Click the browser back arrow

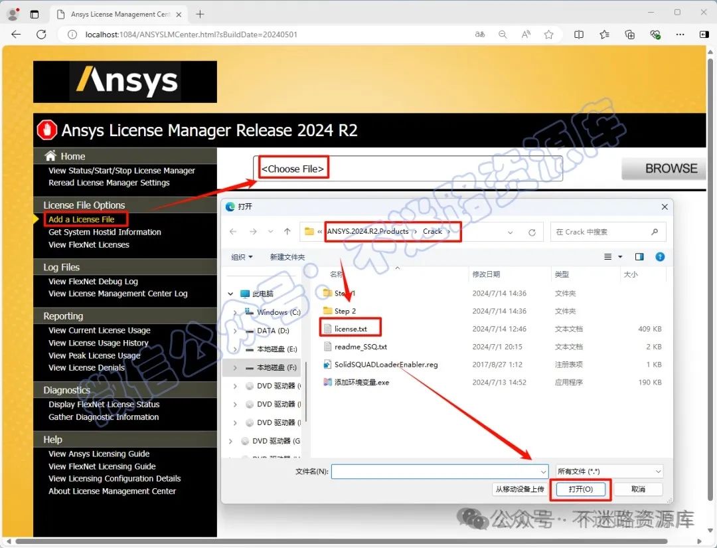point(16,35)
